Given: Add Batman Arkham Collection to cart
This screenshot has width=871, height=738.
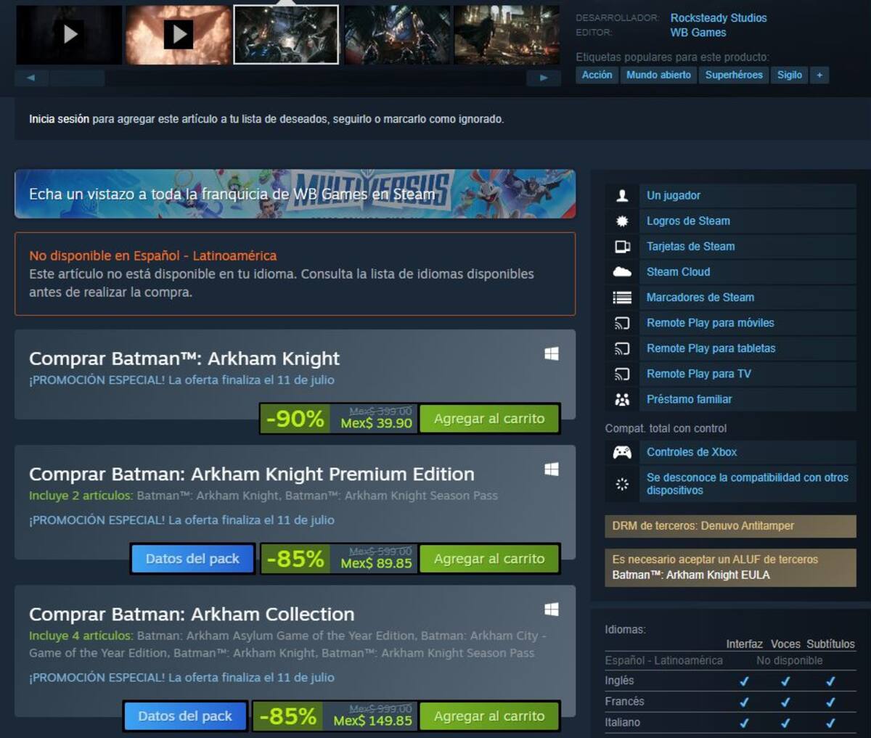Looking at the screenshot, I should click(x=489, y=716).
